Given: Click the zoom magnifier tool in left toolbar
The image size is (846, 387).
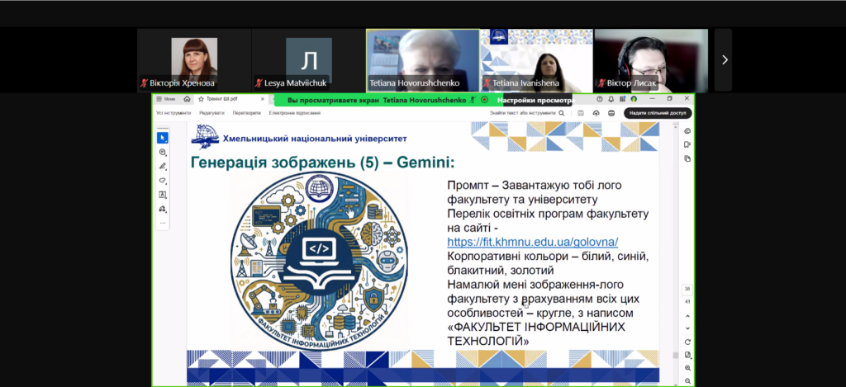Looking at the screenshot, I should [x=163, y=153].
